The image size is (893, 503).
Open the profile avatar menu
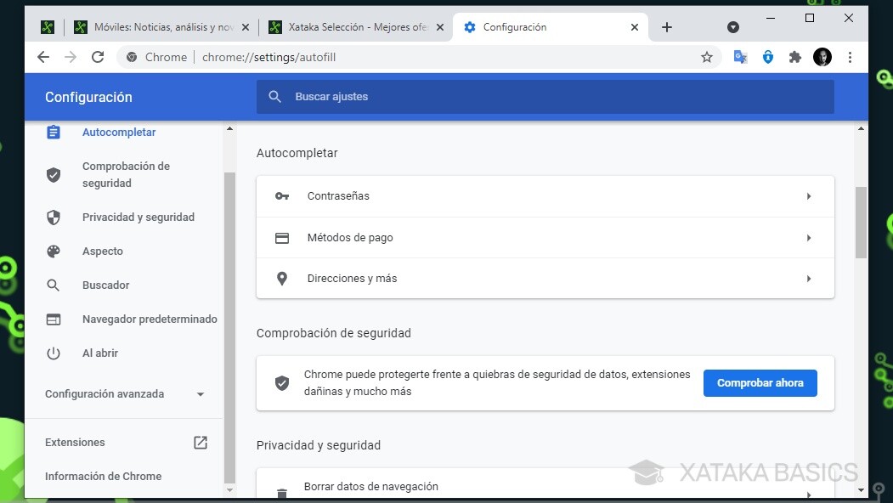point(822,57)
